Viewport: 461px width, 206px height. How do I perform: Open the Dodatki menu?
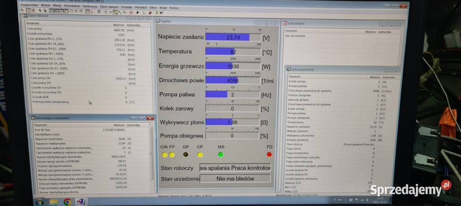[x=127, y=7]
